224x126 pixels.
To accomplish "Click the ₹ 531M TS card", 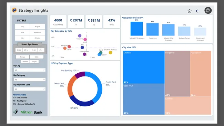I will click(x=94, y=22).
